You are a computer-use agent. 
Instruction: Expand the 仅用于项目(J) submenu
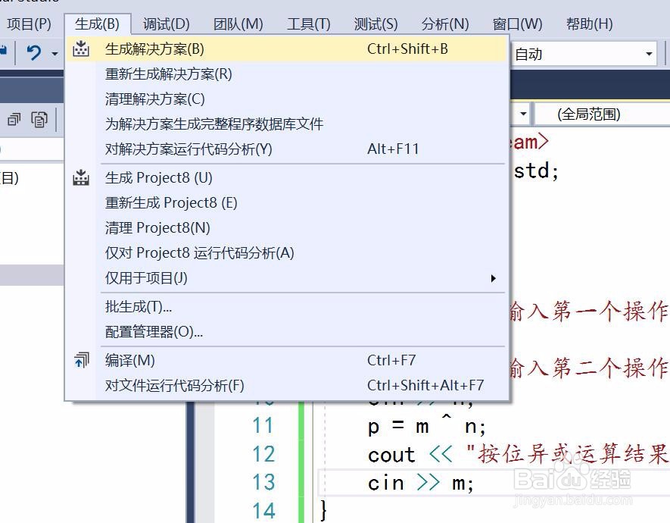[287, 278]
